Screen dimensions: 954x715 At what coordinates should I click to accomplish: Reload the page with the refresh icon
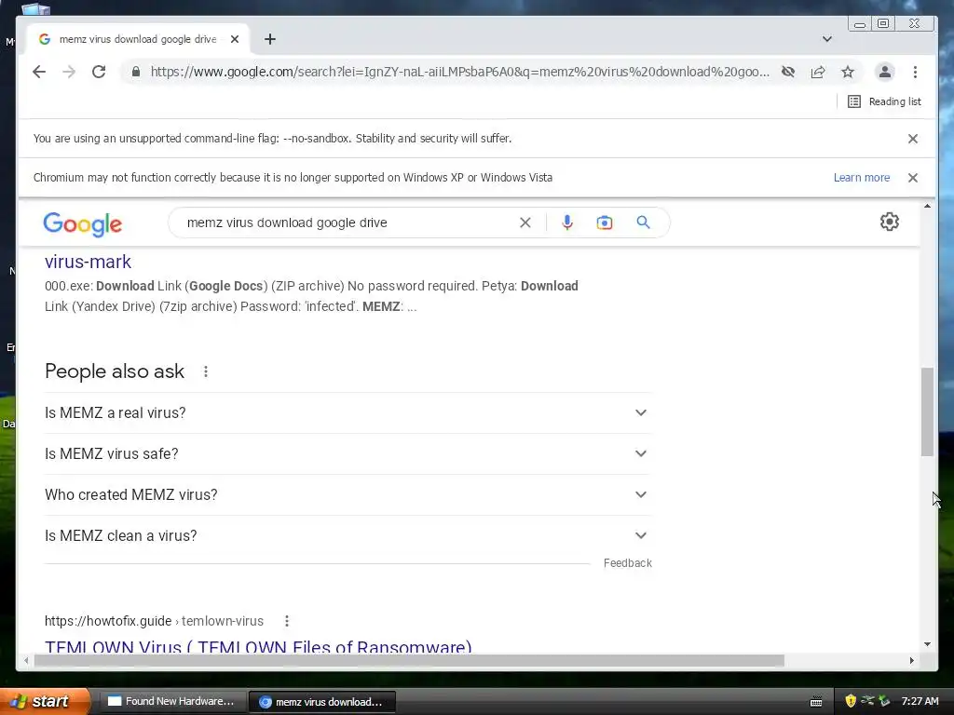coord(99,72)
